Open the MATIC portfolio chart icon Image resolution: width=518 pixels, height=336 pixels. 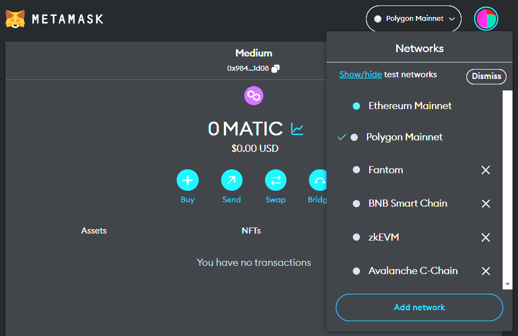[x=297, y=129]
